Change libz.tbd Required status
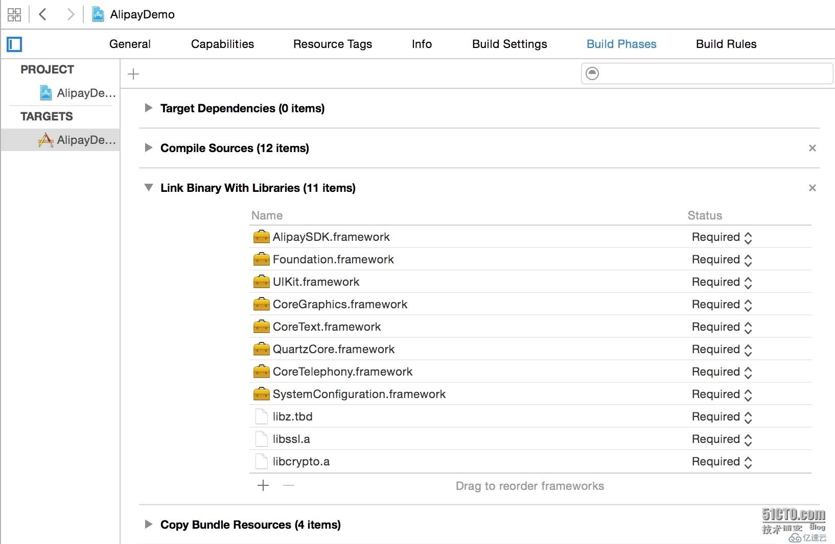835x544 pixels. (722, 417)
